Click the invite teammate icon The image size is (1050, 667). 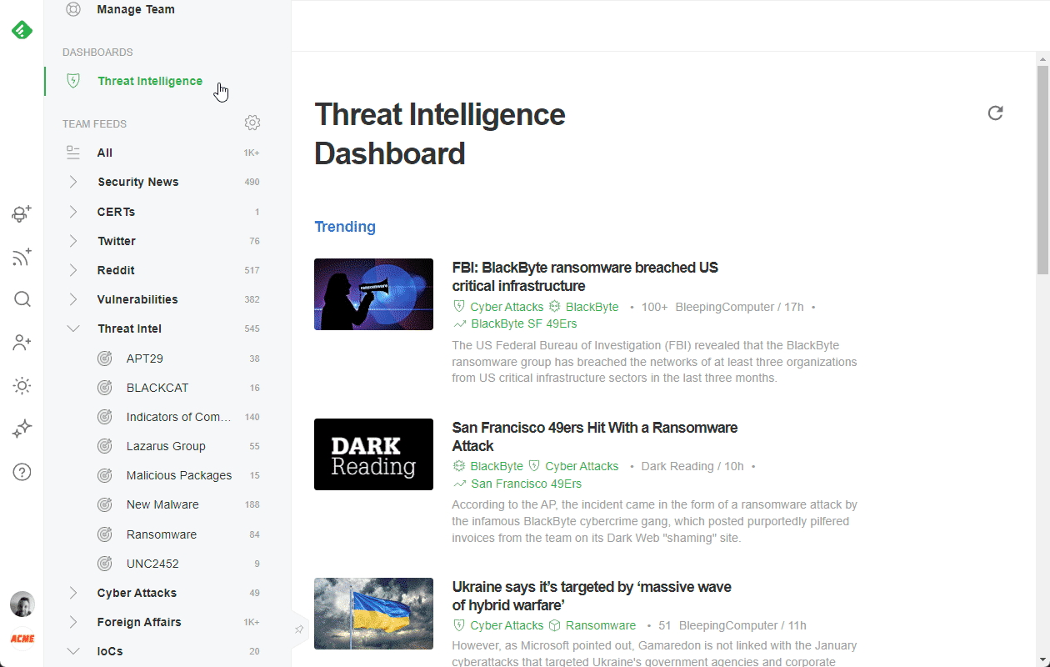tap(22, 343)
